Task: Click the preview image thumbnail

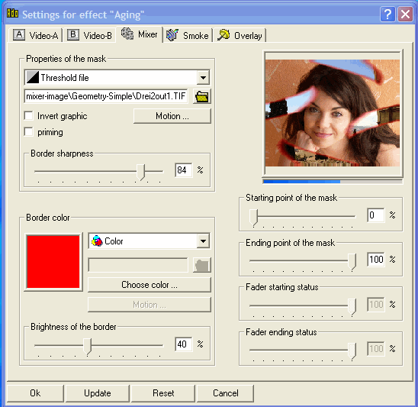Action: (x=333, y=113)
